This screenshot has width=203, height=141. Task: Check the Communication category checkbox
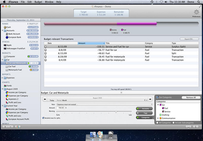tap(161, 118)
